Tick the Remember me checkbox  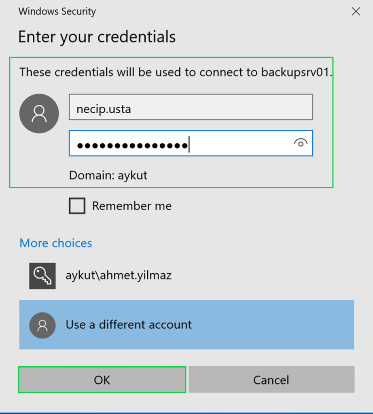click(77, 206)
